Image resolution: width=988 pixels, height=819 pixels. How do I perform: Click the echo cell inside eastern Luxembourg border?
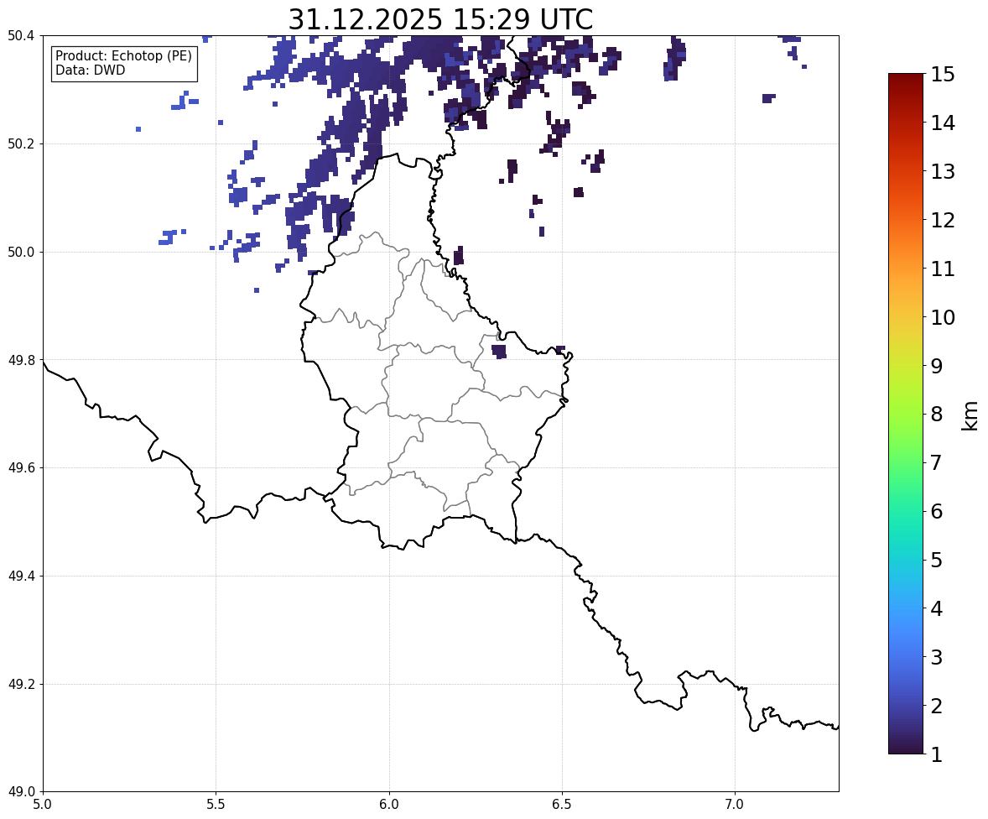(x=499, y=352)
